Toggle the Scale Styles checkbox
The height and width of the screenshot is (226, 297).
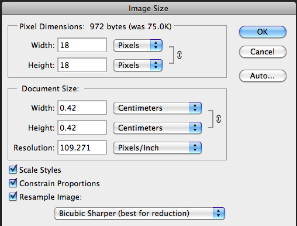[13, 169]
